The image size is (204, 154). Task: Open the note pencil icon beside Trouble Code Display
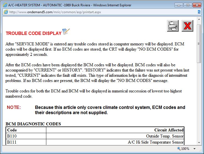point(66,31)
